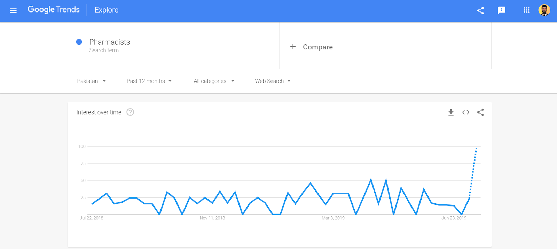Viewport: 557px width, 249px height.
Task: Go to the Explore page title
Action: 107,10
